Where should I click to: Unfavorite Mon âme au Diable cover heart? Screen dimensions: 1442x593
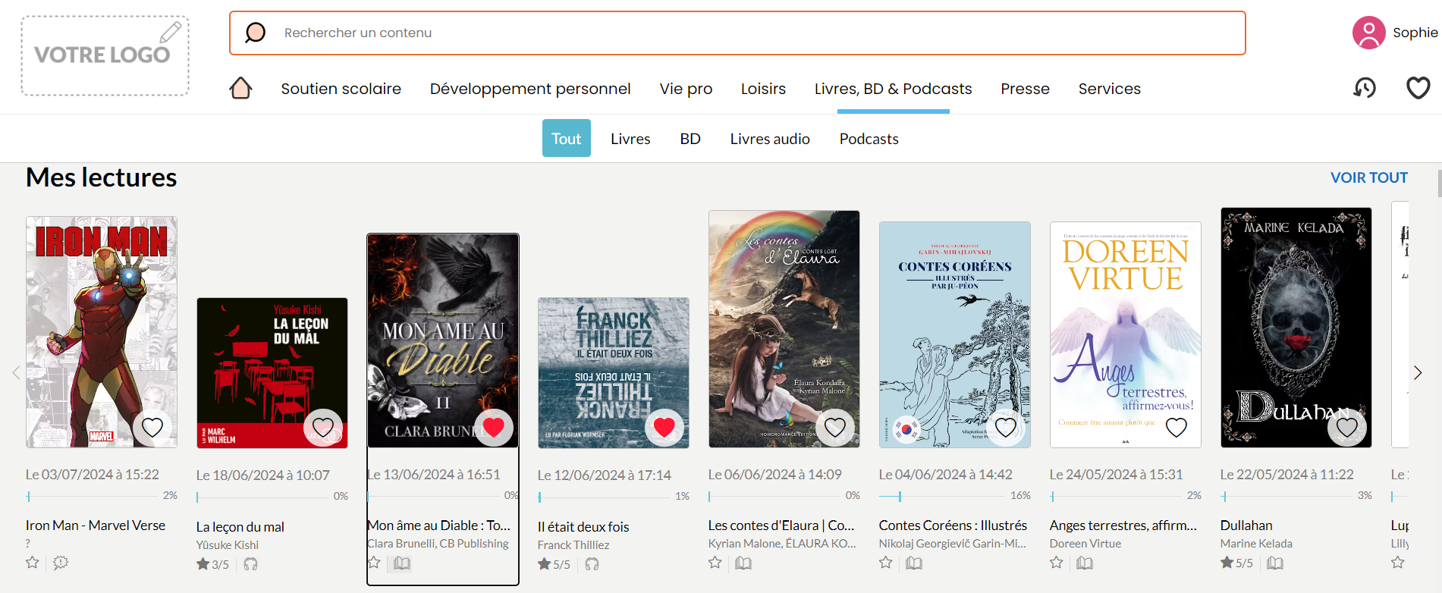click(x=494, y=428)
